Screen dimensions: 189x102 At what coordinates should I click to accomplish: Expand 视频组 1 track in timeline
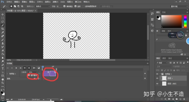(7, 74)
